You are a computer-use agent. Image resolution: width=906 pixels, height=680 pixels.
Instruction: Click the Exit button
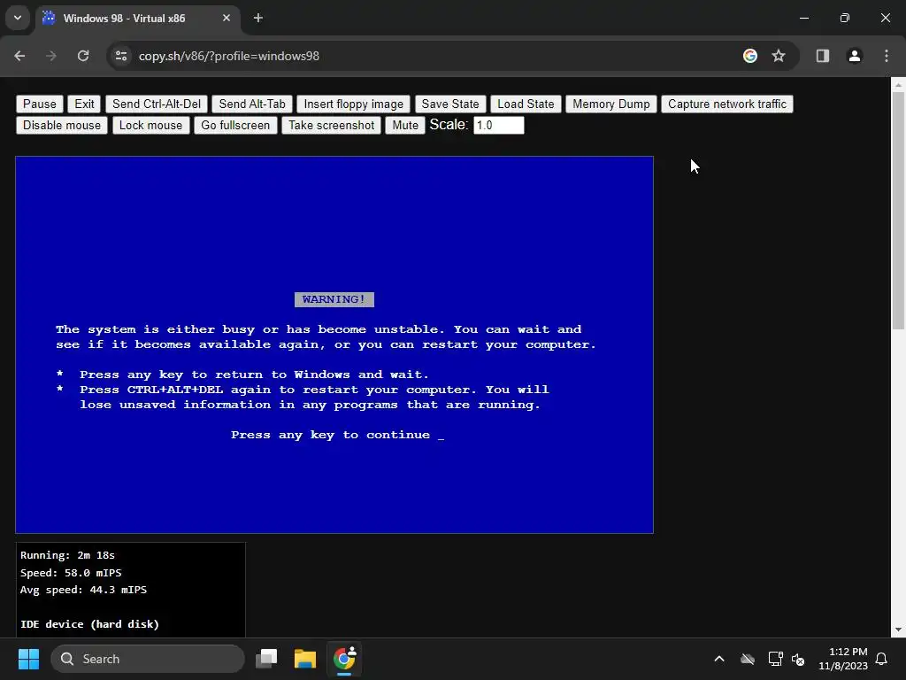84,104
